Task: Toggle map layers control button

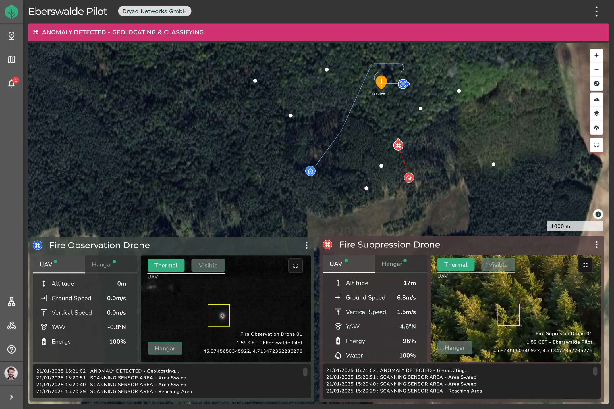Action: click(x=596, y=113)
